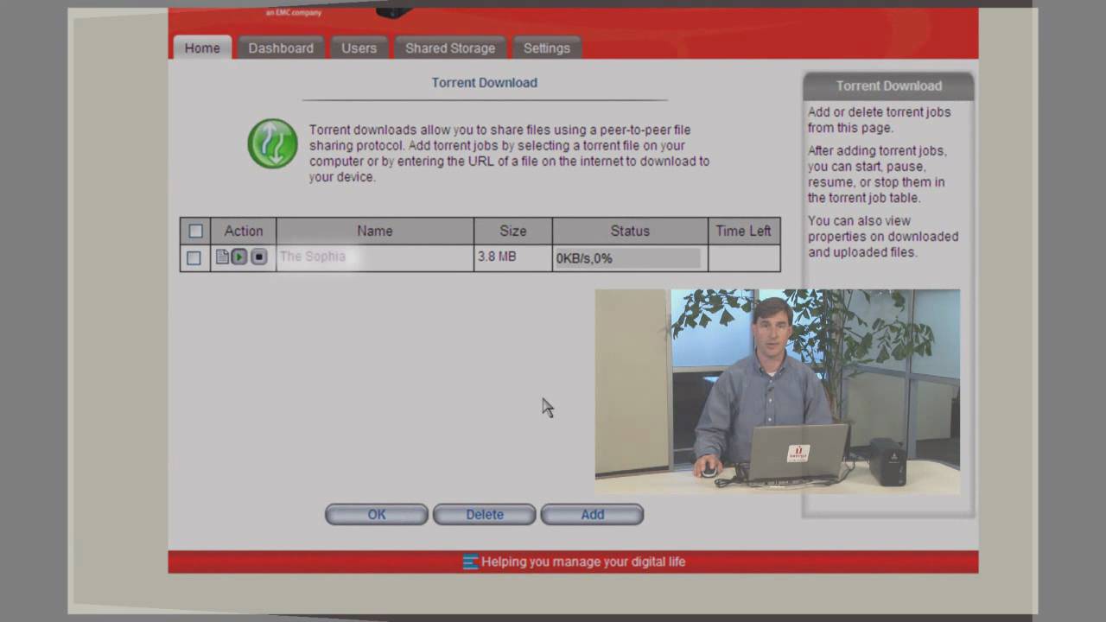Click the Helping you manage your digital life text

pyautogui.click(x=583, y=562)
